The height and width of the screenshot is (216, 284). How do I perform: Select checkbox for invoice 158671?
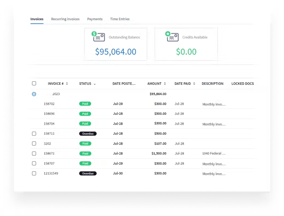(x=34, y=154)
